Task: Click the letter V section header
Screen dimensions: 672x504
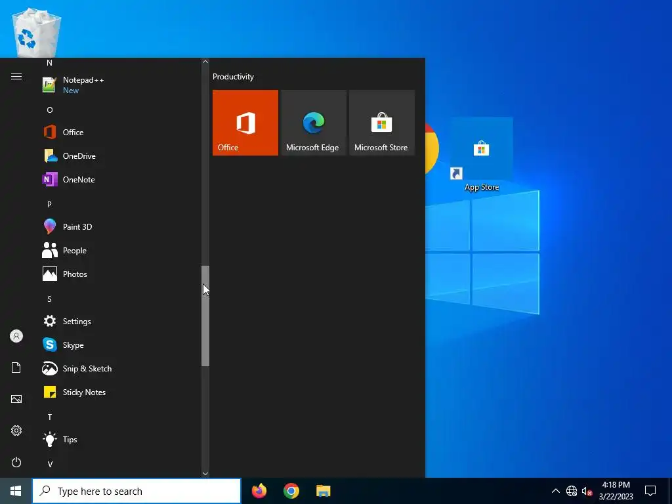Action: click(x=50, y=464)
